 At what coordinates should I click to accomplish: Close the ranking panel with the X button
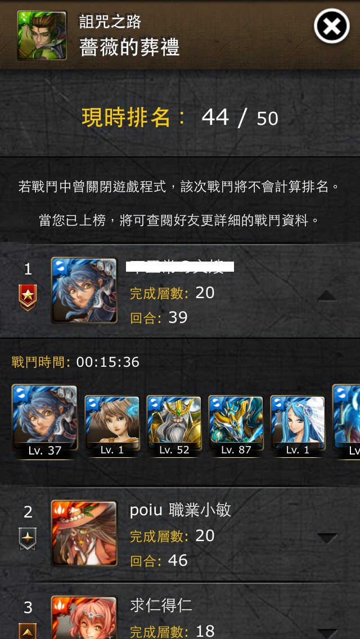coord(331,26)
